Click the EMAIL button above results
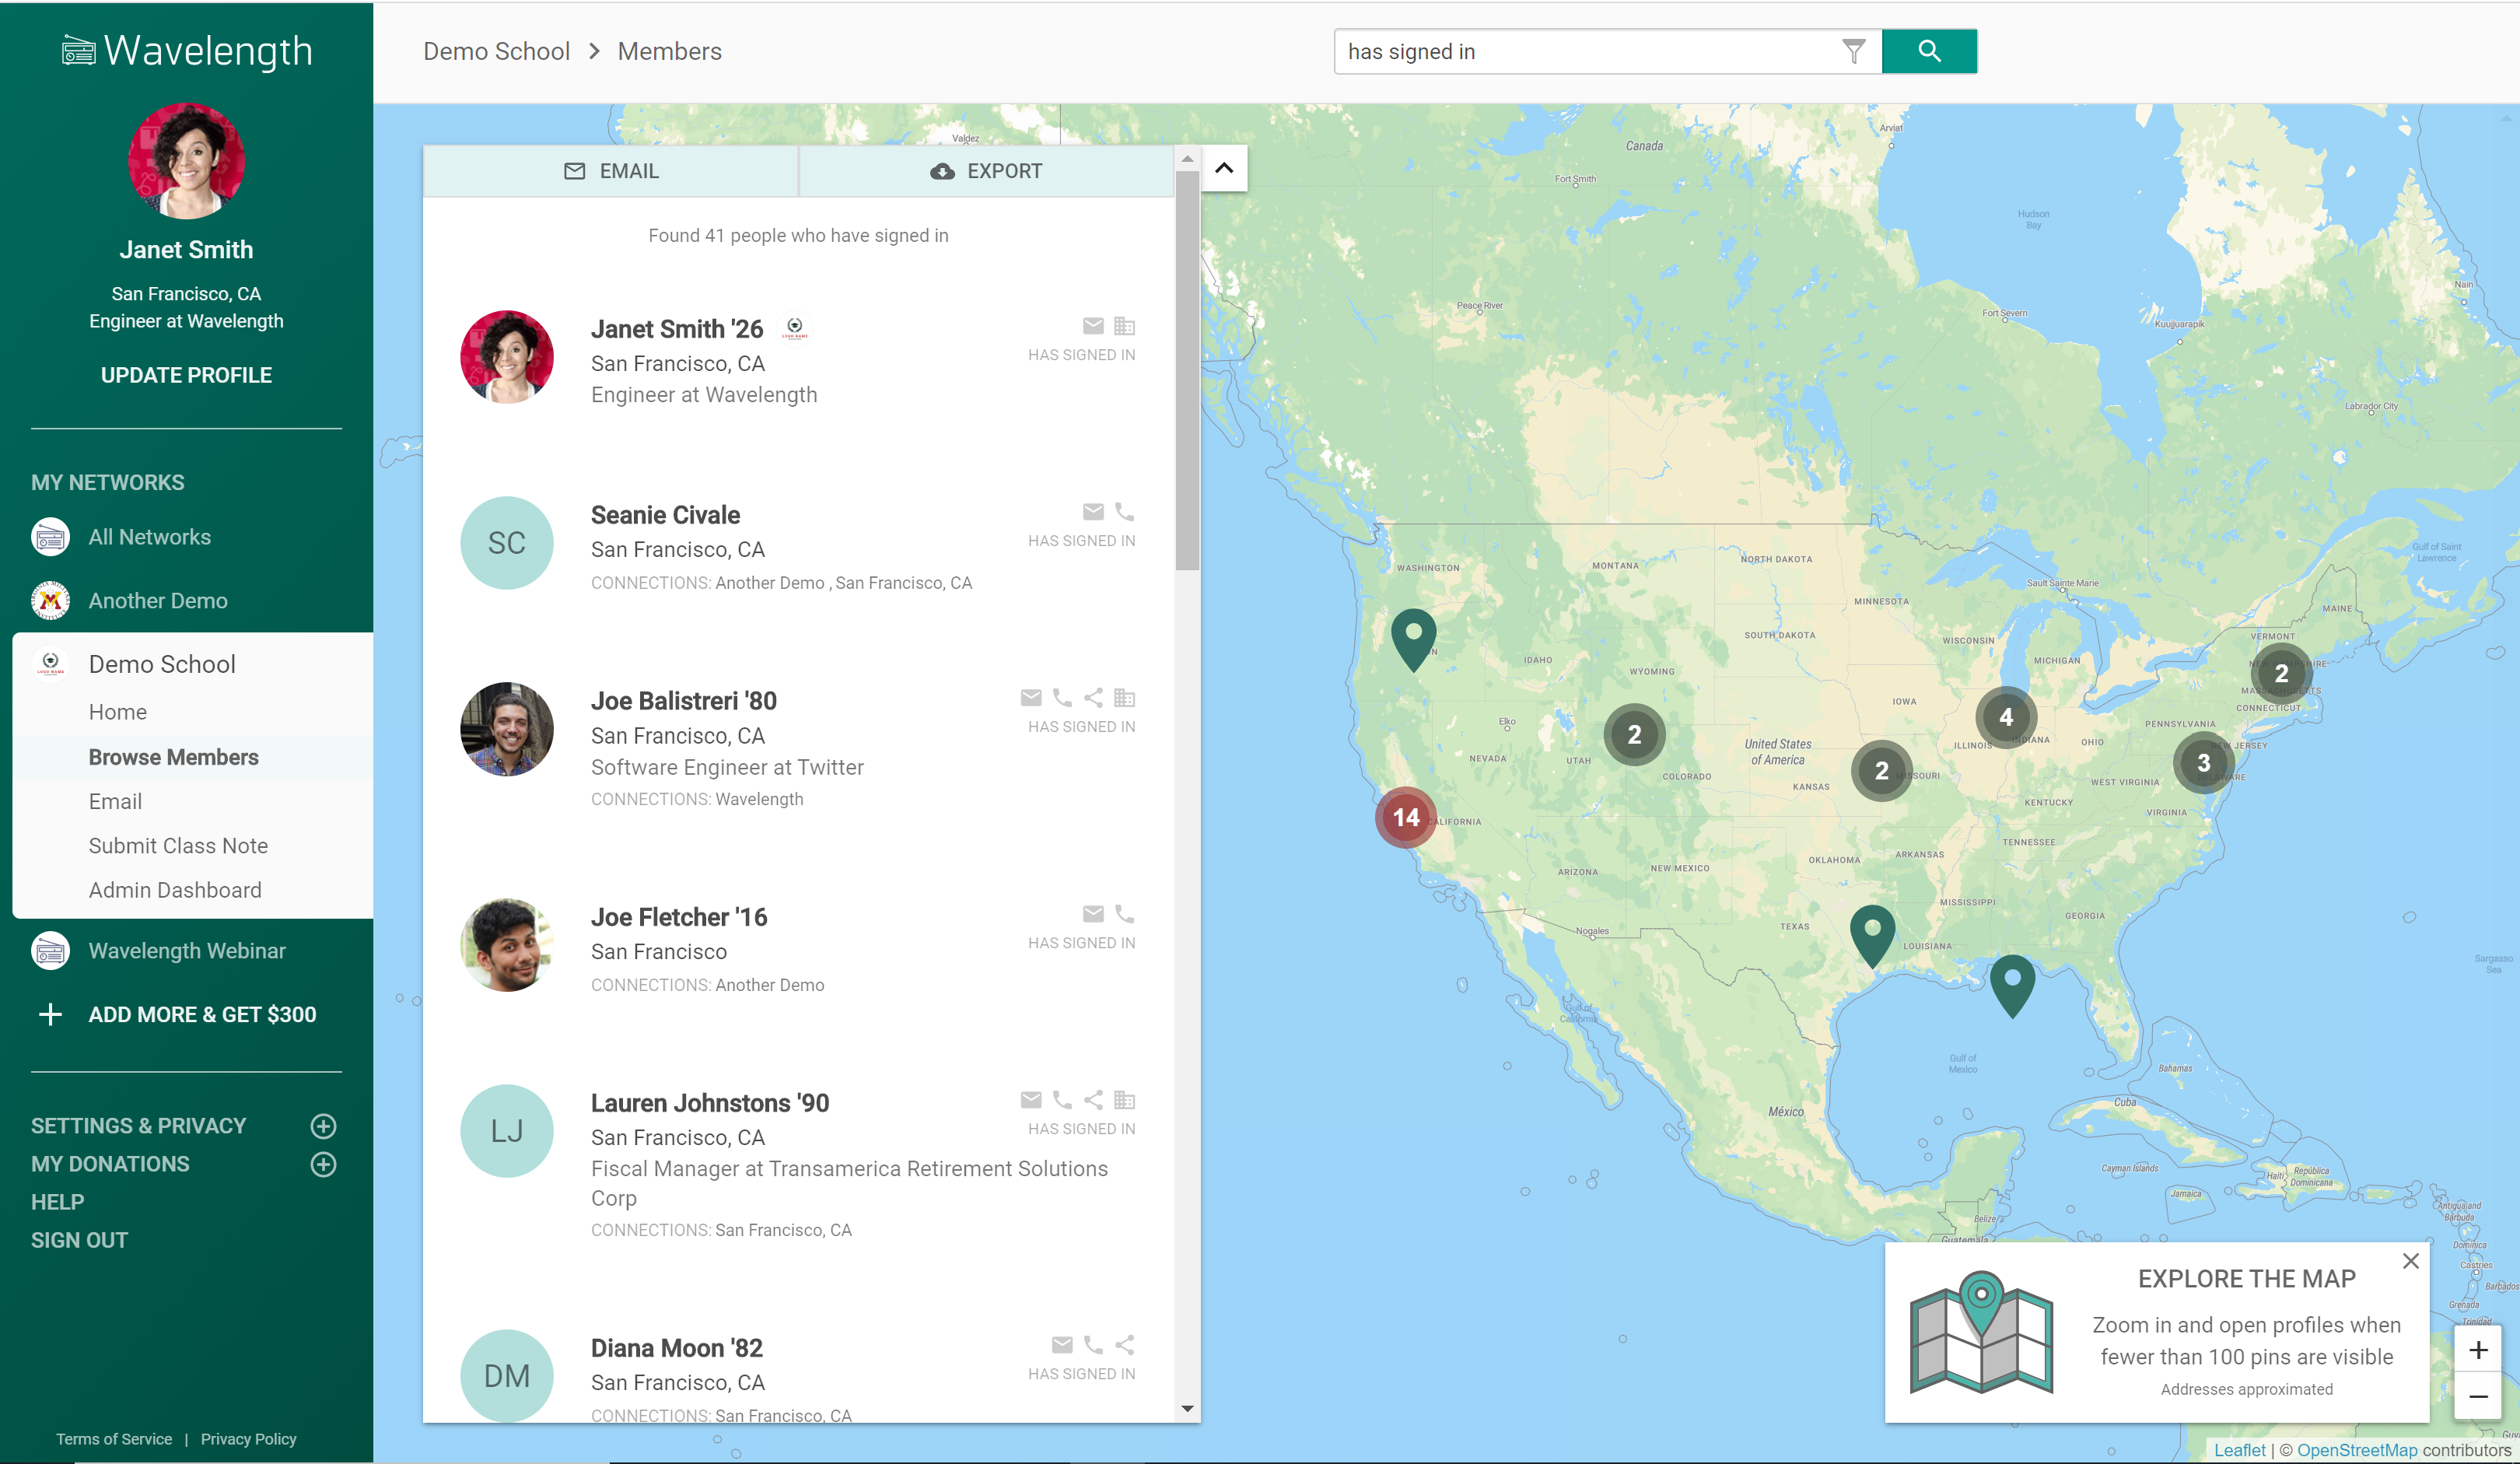The width and height of the screenshot is (2520, 1464). click(611, 171)
